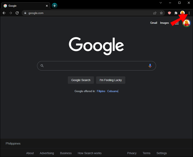
Task: Switch Google to Cebuano
Action: 112,91
